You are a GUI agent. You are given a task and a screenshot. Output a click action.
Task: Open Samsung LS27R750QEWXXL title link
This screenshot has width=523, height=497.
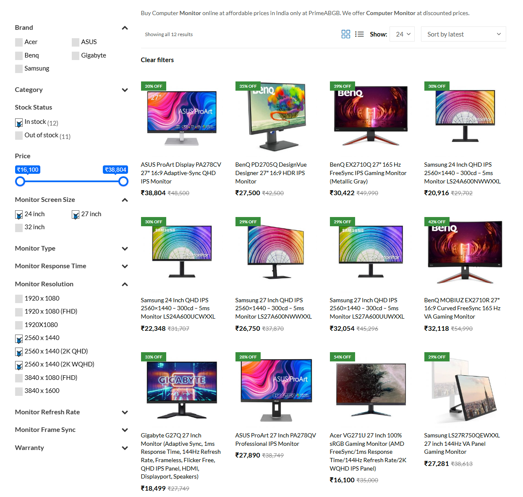coord(462,444)
